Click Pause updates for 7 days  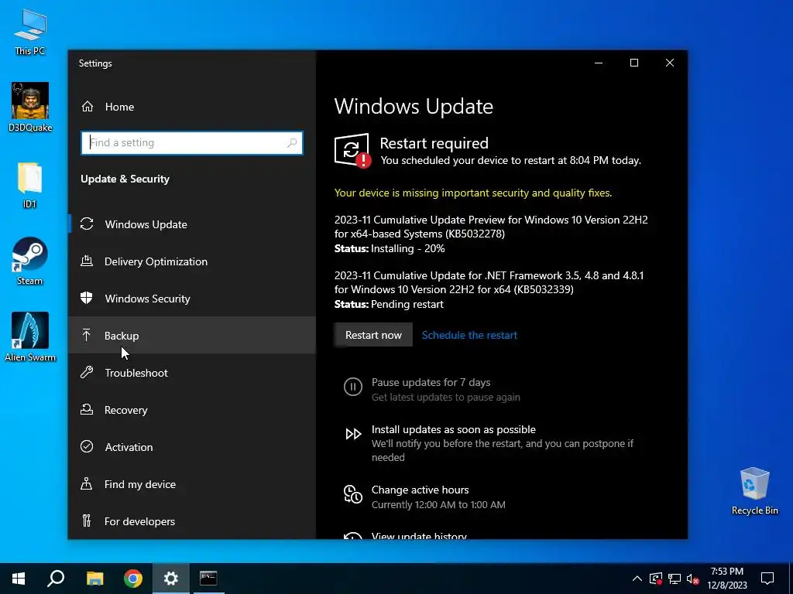(x=431, y=382)
